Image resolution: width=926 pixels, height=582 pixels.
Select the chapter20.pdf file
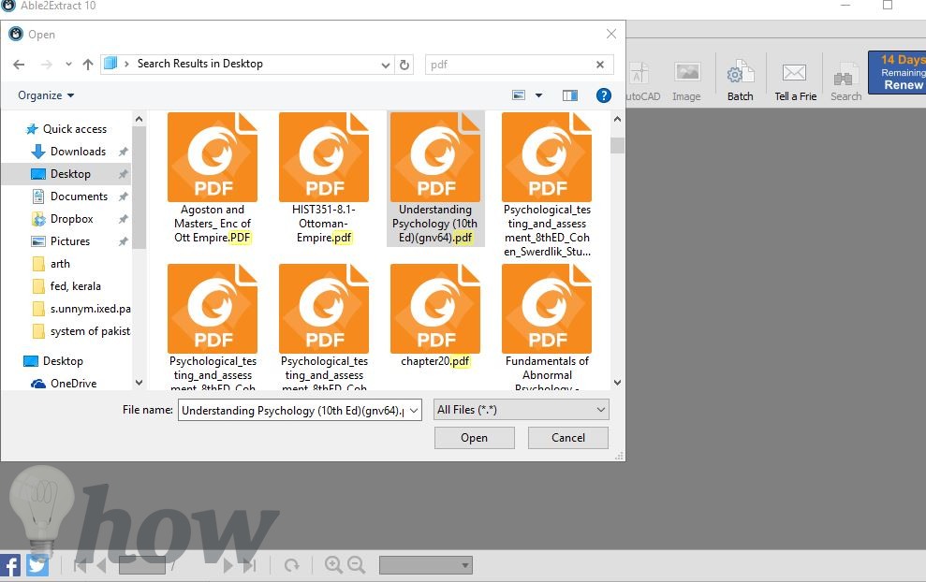point(435,316)
